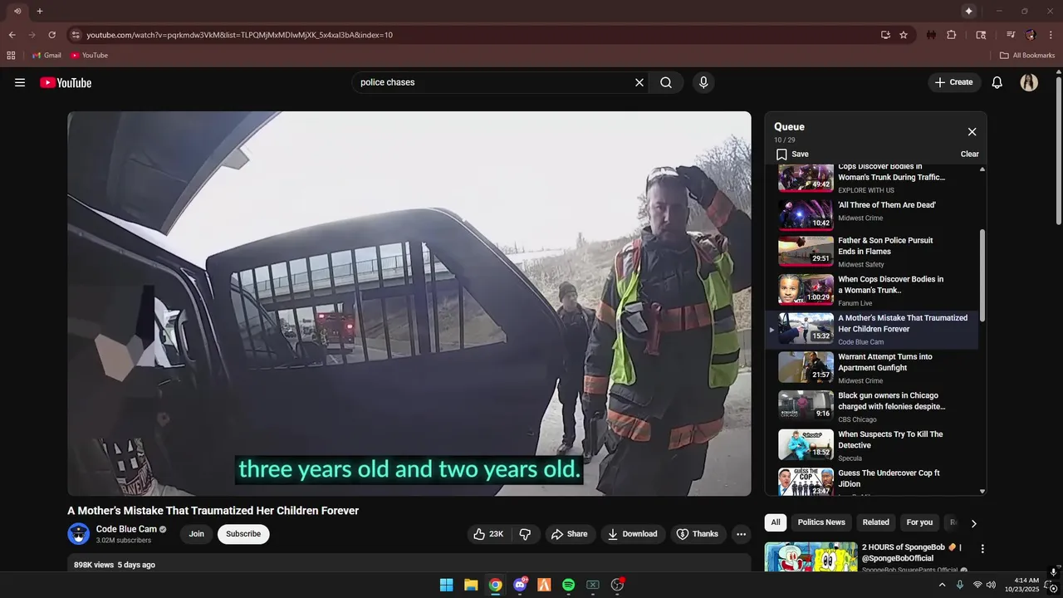
Task: Open Chrome profile avatar
Action: point(1031,35)
